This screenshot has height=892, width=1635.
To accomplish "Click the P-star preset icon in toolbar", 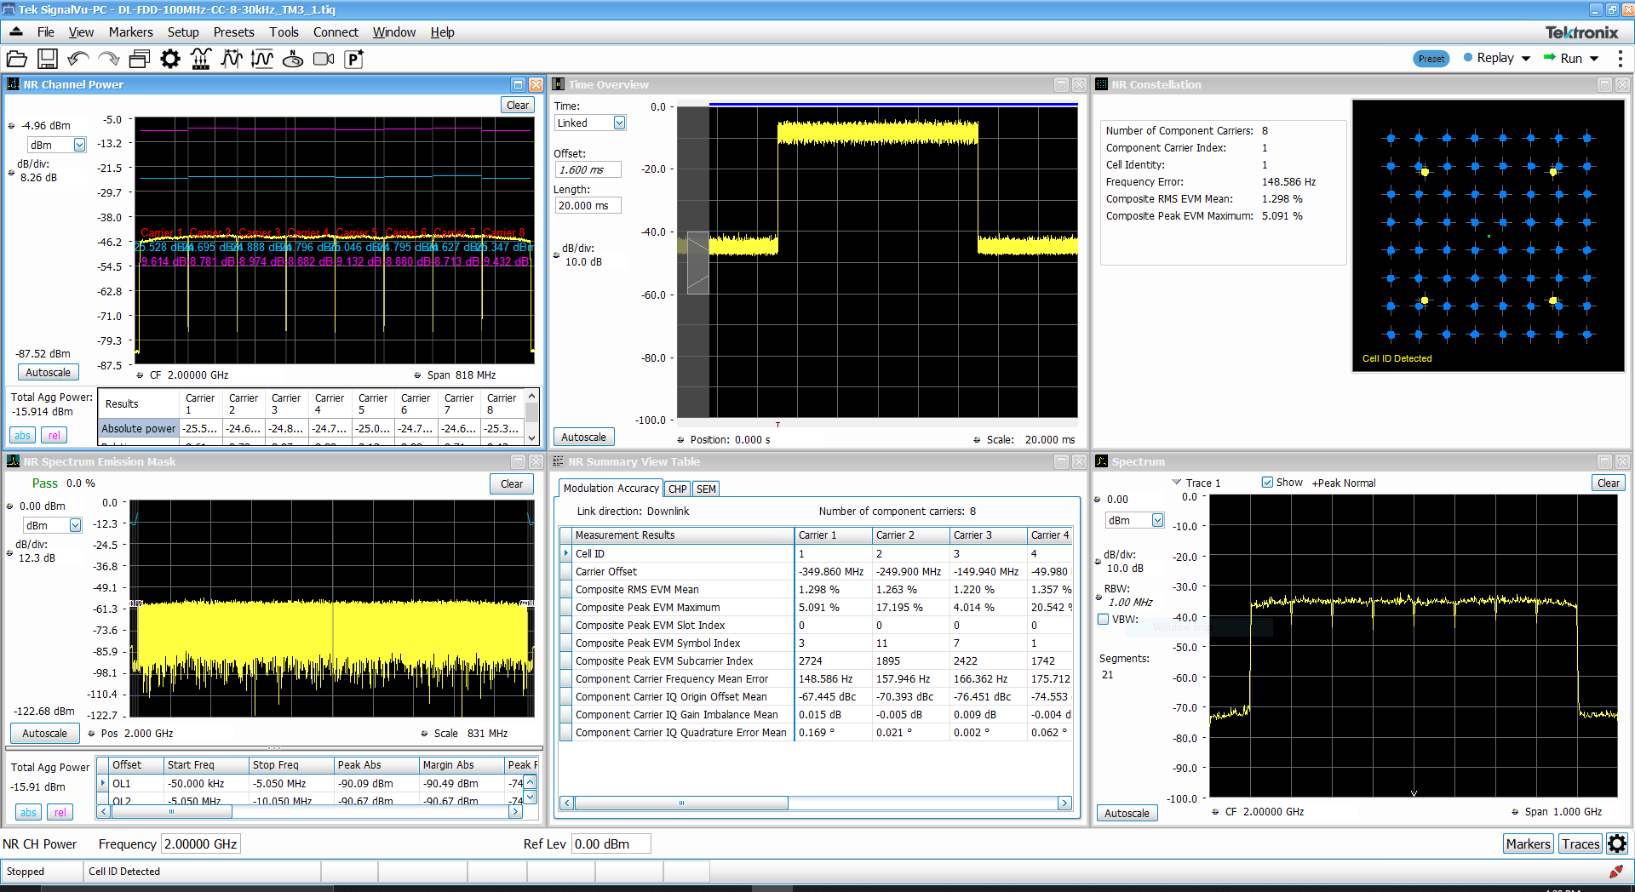I will coord(354,59).
